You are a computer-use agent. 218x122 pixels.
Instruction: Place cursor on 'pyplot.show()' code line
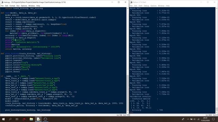tap(13, 72)
